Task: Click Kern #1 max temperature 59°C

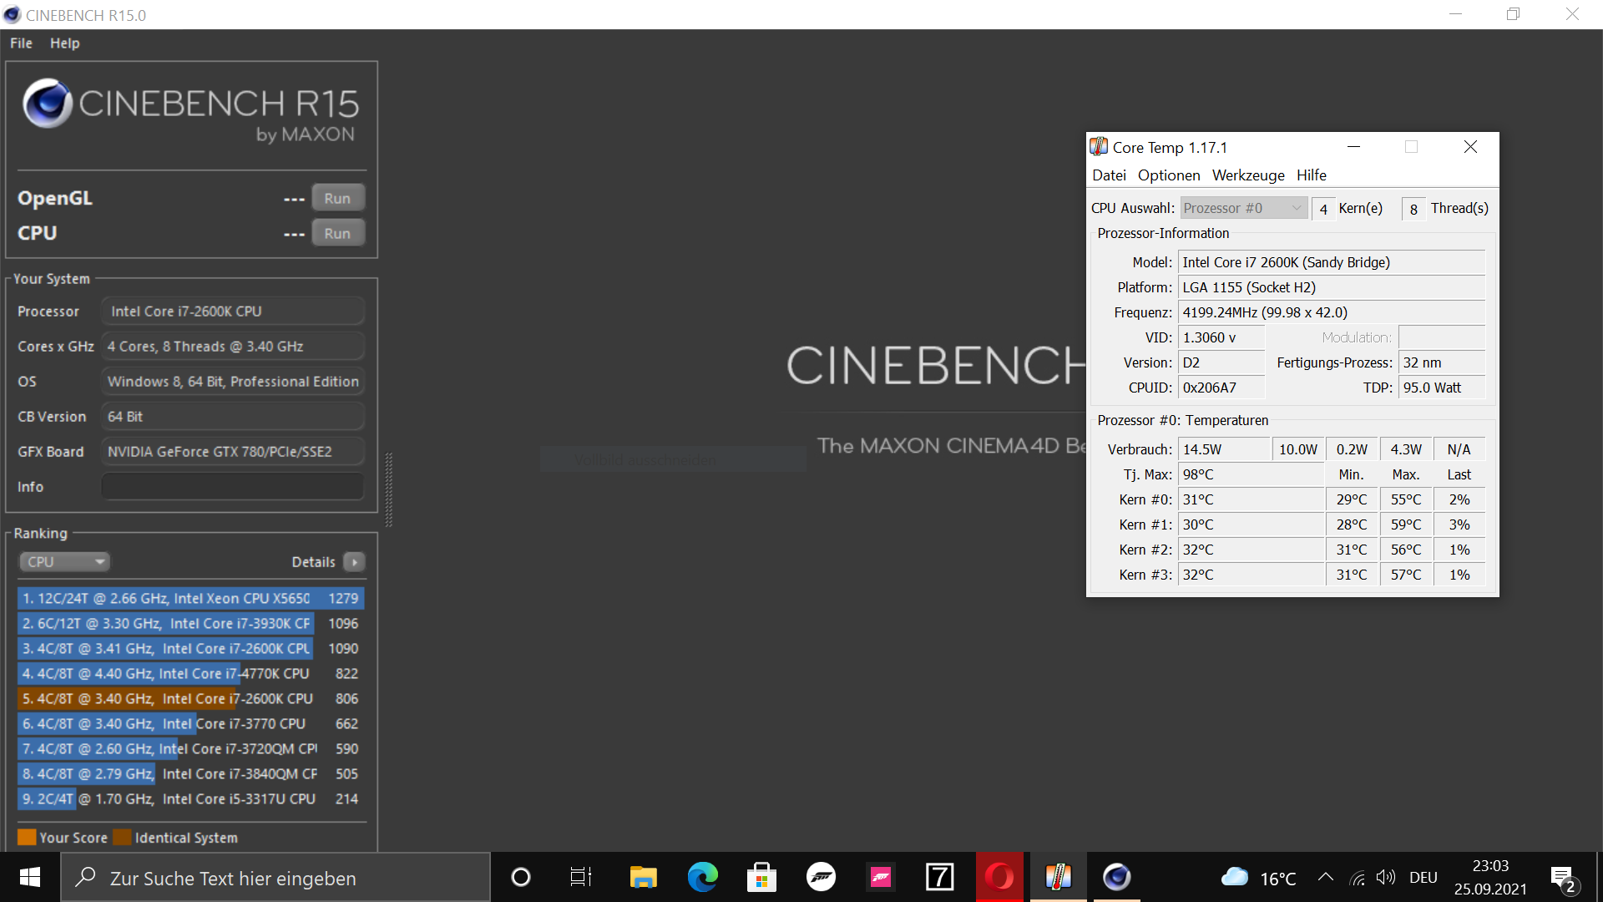Action: (x=1406, y=524)
